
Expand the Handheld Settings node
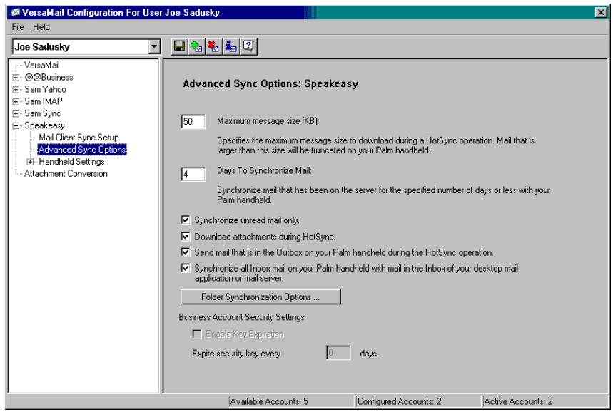tap(30, 162)
